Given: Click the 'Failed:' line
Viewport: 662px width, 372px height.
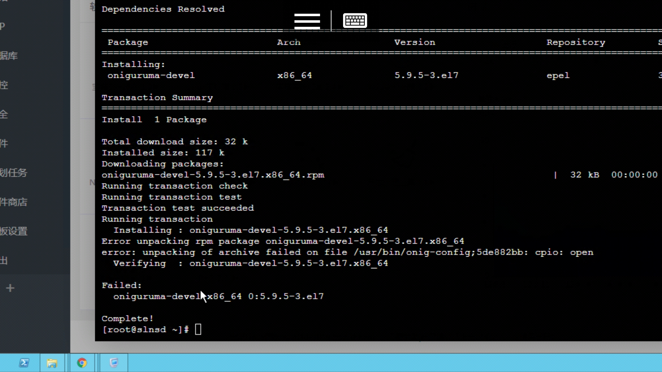Looking at the screenshot, I should point(122,285).
